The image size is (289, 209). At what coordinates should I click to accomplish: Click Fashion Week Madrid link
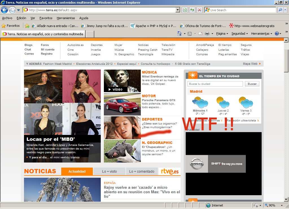(x=57, y=64)
